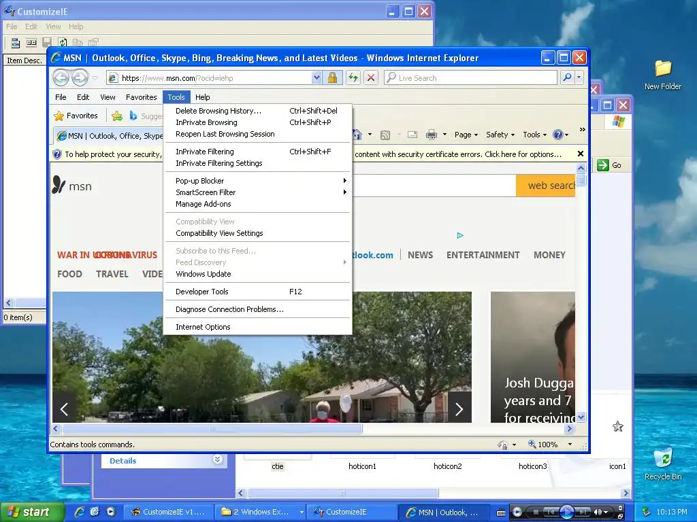
Task: Open the search provider dropdown arrow
Action: pyautogui.click(x=579, y=77)
